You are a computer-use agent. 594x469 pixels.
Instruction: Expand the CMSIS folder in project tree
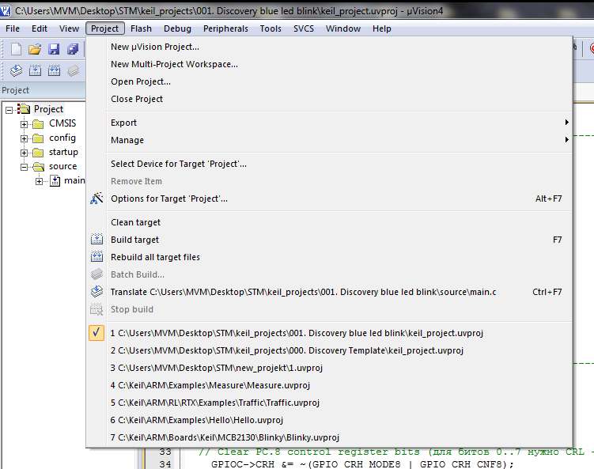pos(25,123)
